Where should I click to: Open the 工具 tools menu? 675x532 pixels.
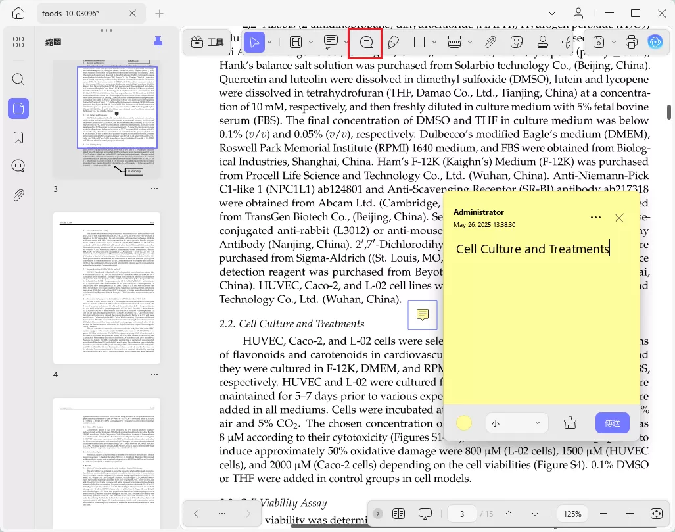click(x=208, y=42)
